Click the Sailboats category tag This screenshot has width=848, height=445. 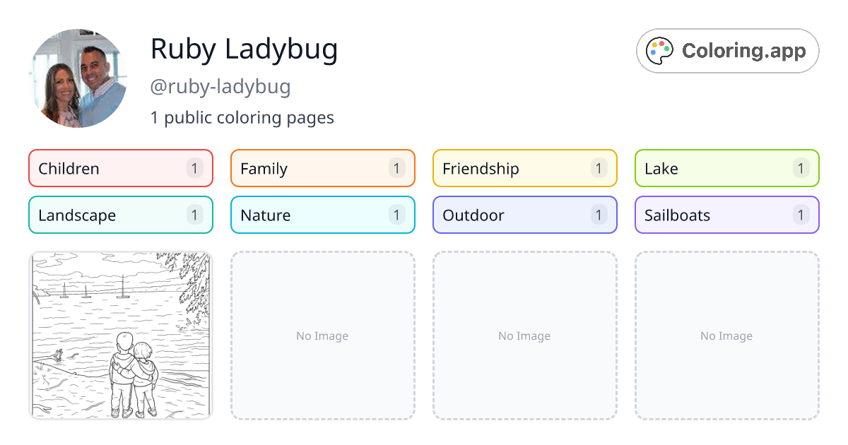click(x=726, y=215)
